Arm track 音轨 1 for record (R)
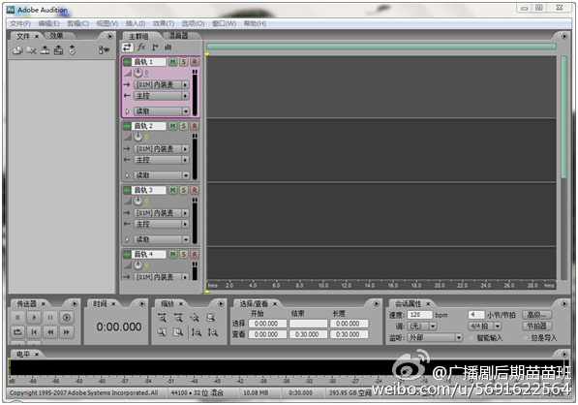Image resolution: width=578 pixels, height=405 pixels. click(x=195, y=62)
